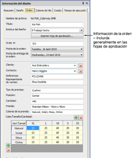Viewport: 134px width, 158px height.
Task: Click the Color\Tamaño corner header cell
Action: pos(19,123)
